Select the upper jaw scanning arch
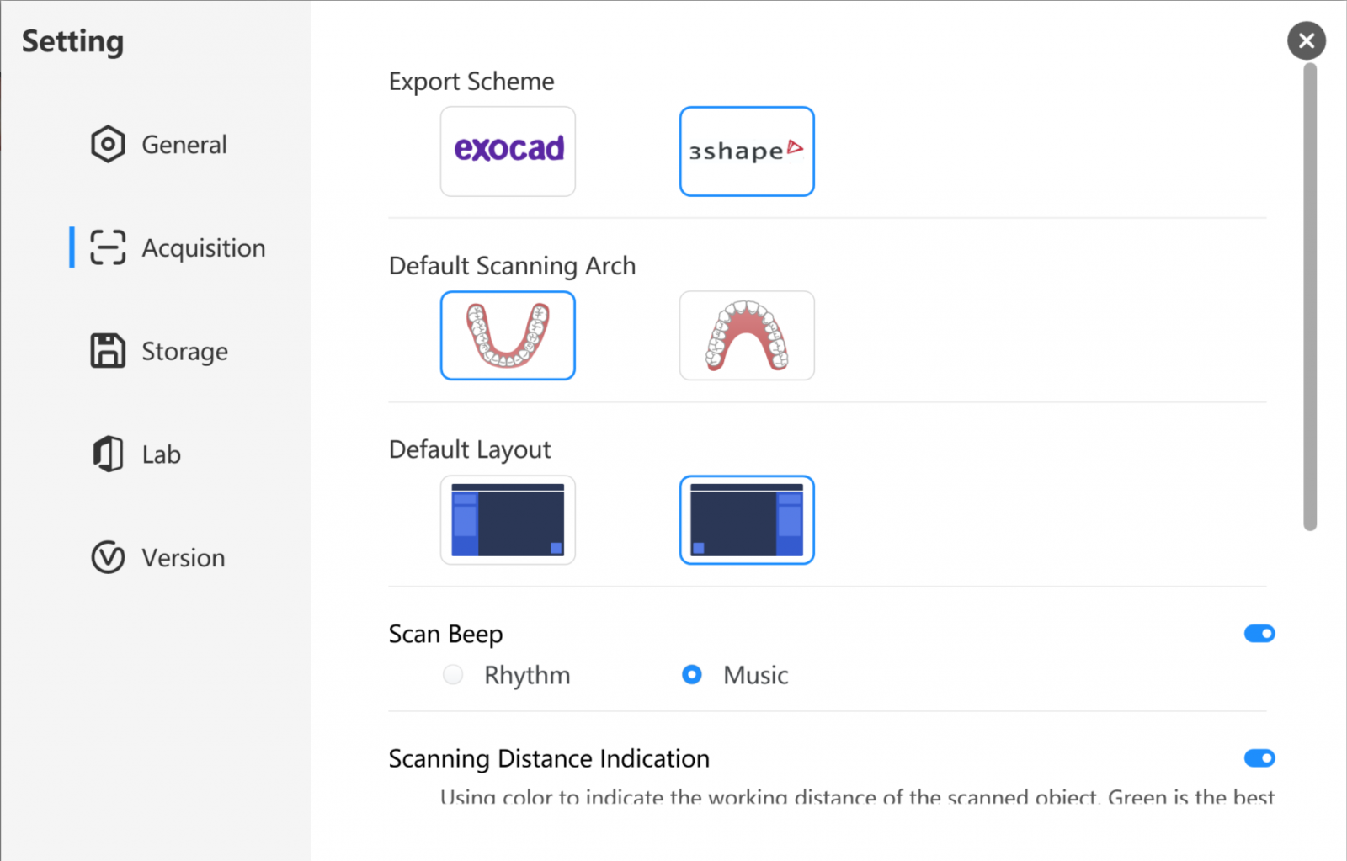Image resolution: width=1347 pixels, height=861 pixels. click(x=747, y=336)
